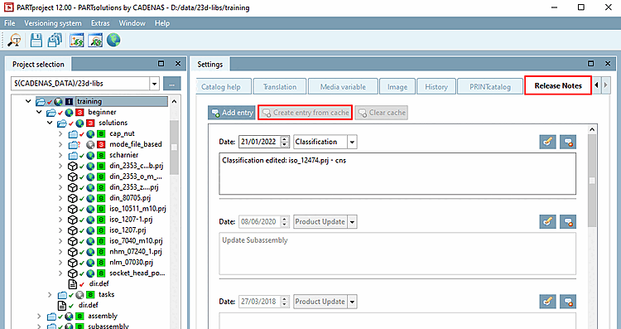Switch to the Translation tab

280,87
